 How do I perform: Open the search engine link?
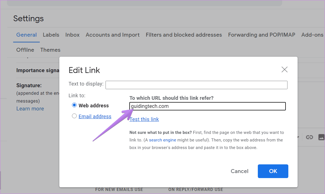pyautogui.click(x=162, y=140)
